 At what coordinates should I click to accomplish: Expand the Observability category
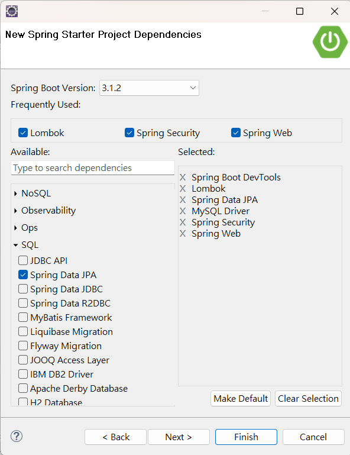(15, 211)
